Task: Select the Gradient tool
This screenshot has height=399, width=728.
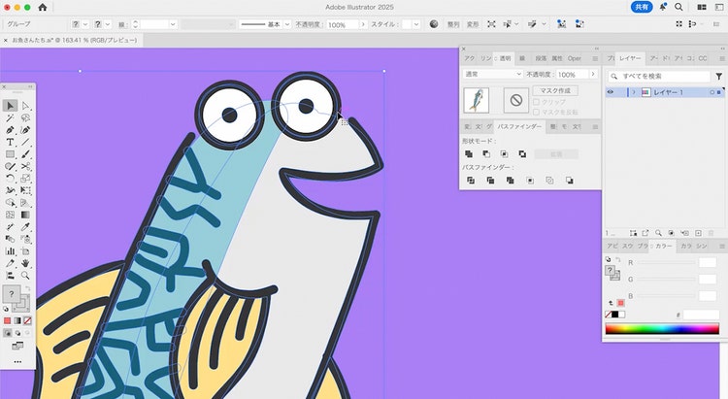Action: pyautogui.click(x=25, y=215)
